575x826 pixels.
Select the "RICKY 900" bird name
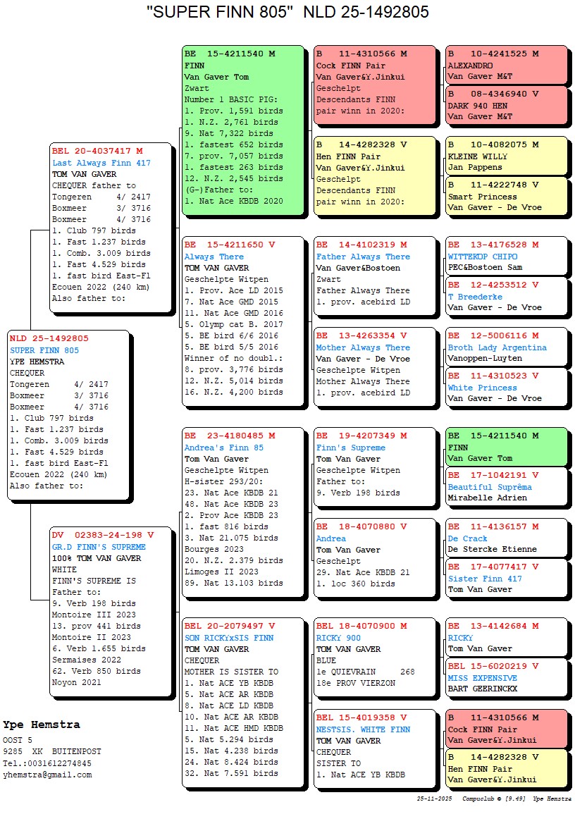[x=338, y=638]
